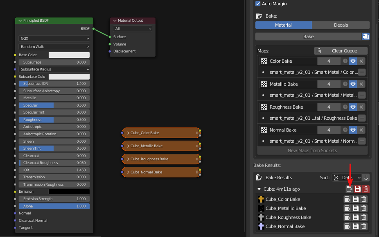Toggle visibility of the Metallic Bake map

(353, 84)
